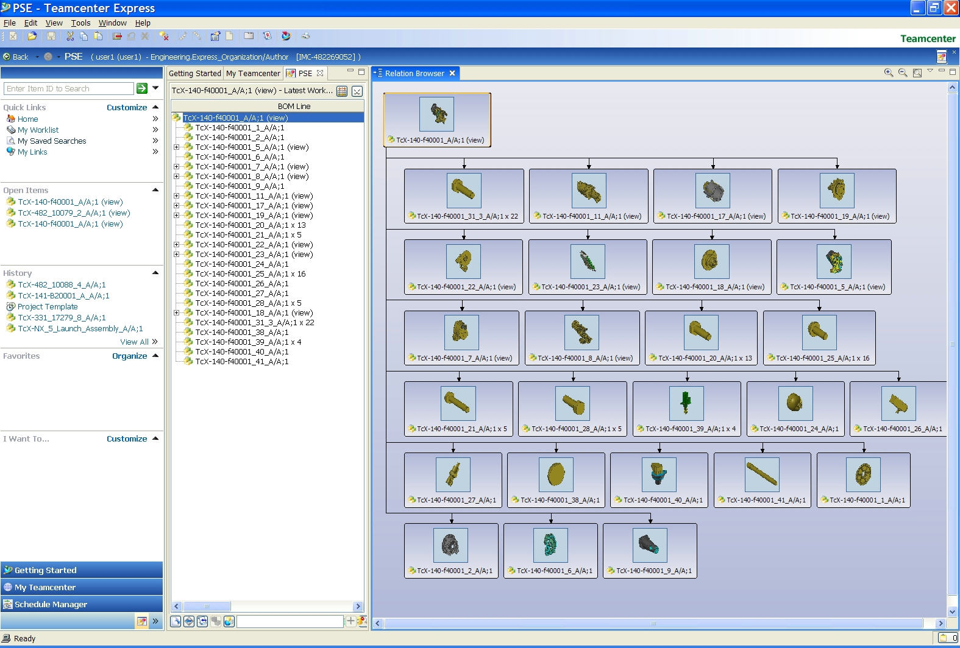Click the page-with-arrow icon below BOM tree
960x648 pixels.
[x=176, y=621]
